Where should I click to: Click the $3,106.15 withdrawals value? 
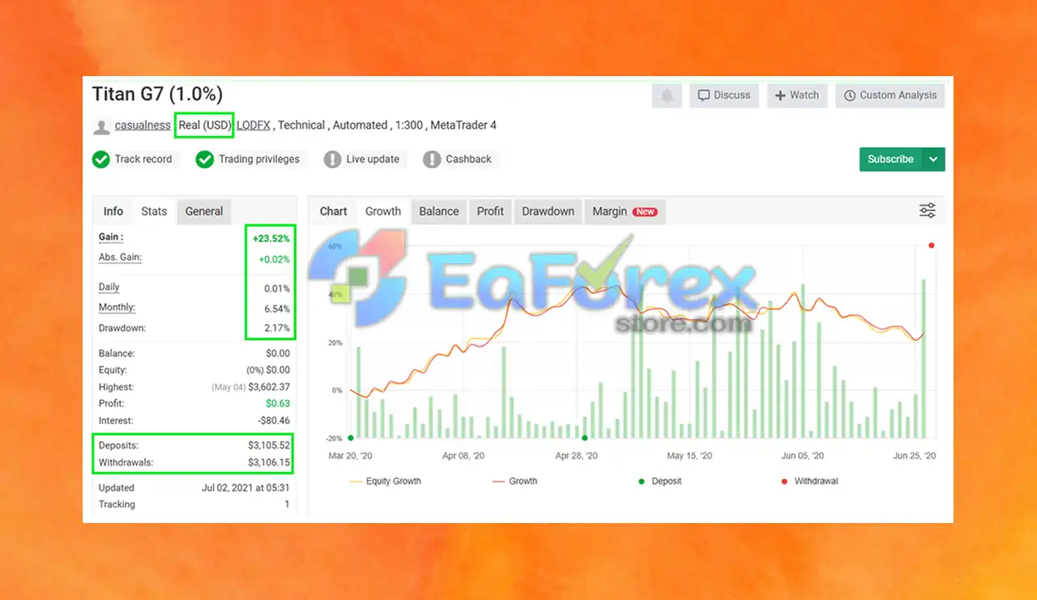(x=269, y=462)
